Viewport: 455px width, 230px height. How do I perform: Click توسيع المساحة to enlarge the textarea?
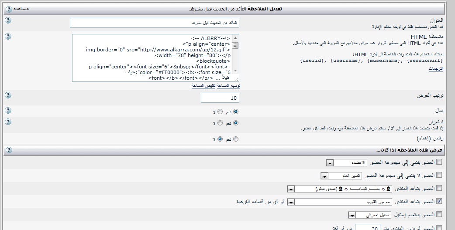[228, 86]
